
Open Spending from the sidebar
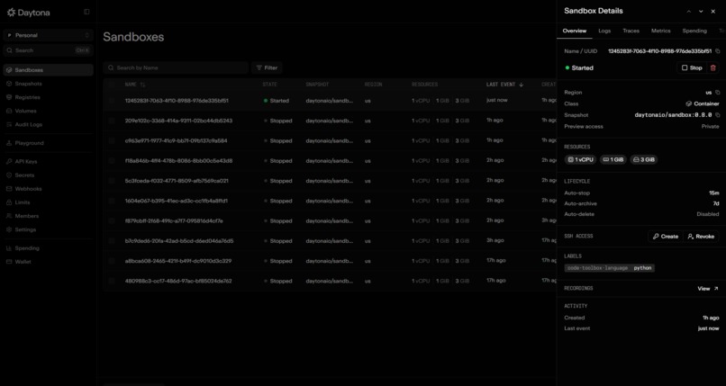(27, 248)
